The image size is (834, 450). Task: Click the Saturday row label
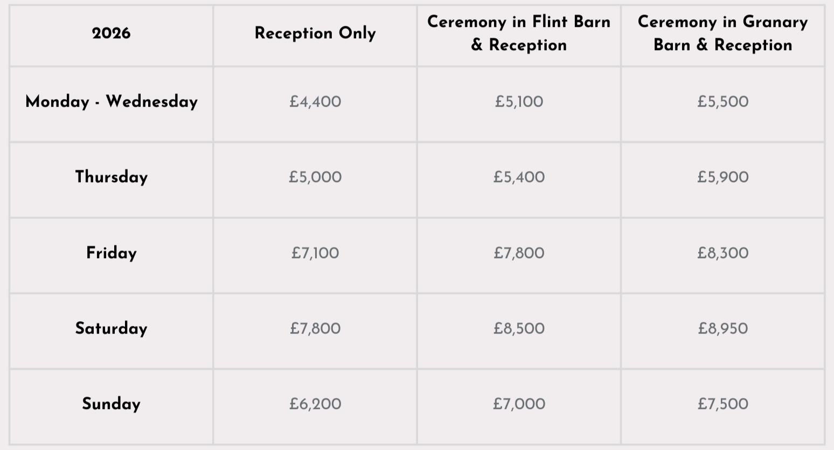coord(112,329)
